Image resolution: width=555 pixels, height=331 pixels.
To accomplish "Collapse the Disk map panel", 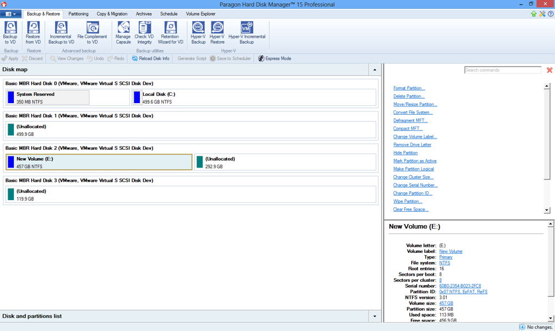I will coord(375,70).
